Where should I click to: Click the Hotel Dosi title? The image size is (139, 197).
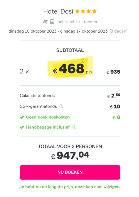coord(58,11)
